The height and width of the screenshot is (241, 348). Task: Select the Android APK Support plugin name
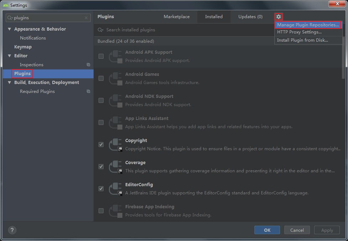(149, 52)
